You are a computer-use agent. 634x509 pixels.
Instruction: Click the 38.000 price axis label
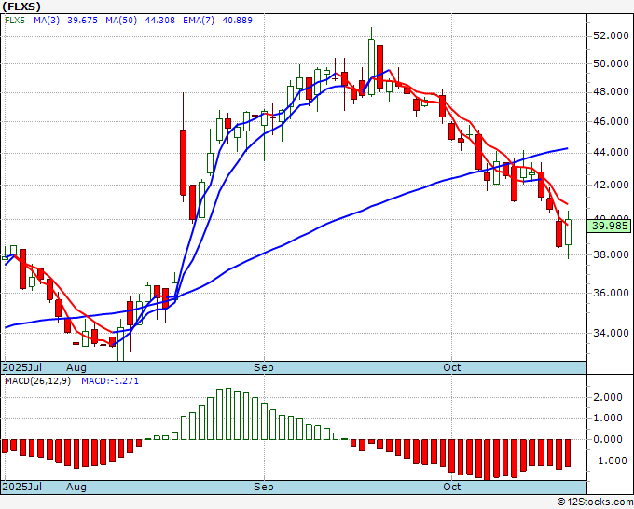[611, 254]
